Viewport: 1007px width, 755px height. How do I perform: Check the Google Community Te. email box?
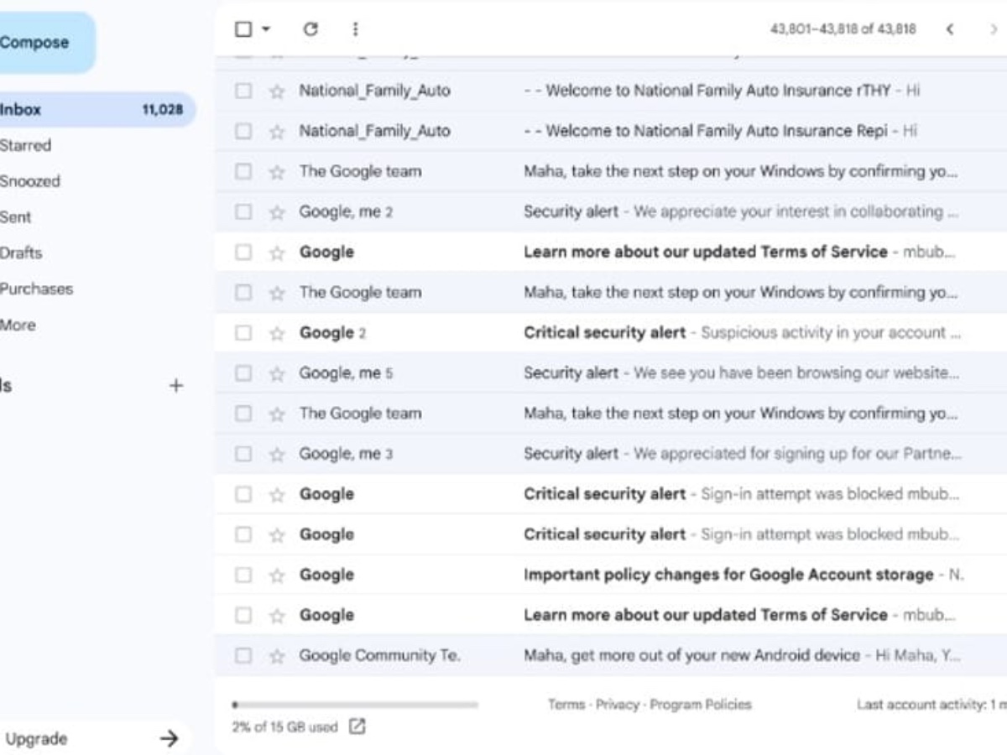click(243, 655)
